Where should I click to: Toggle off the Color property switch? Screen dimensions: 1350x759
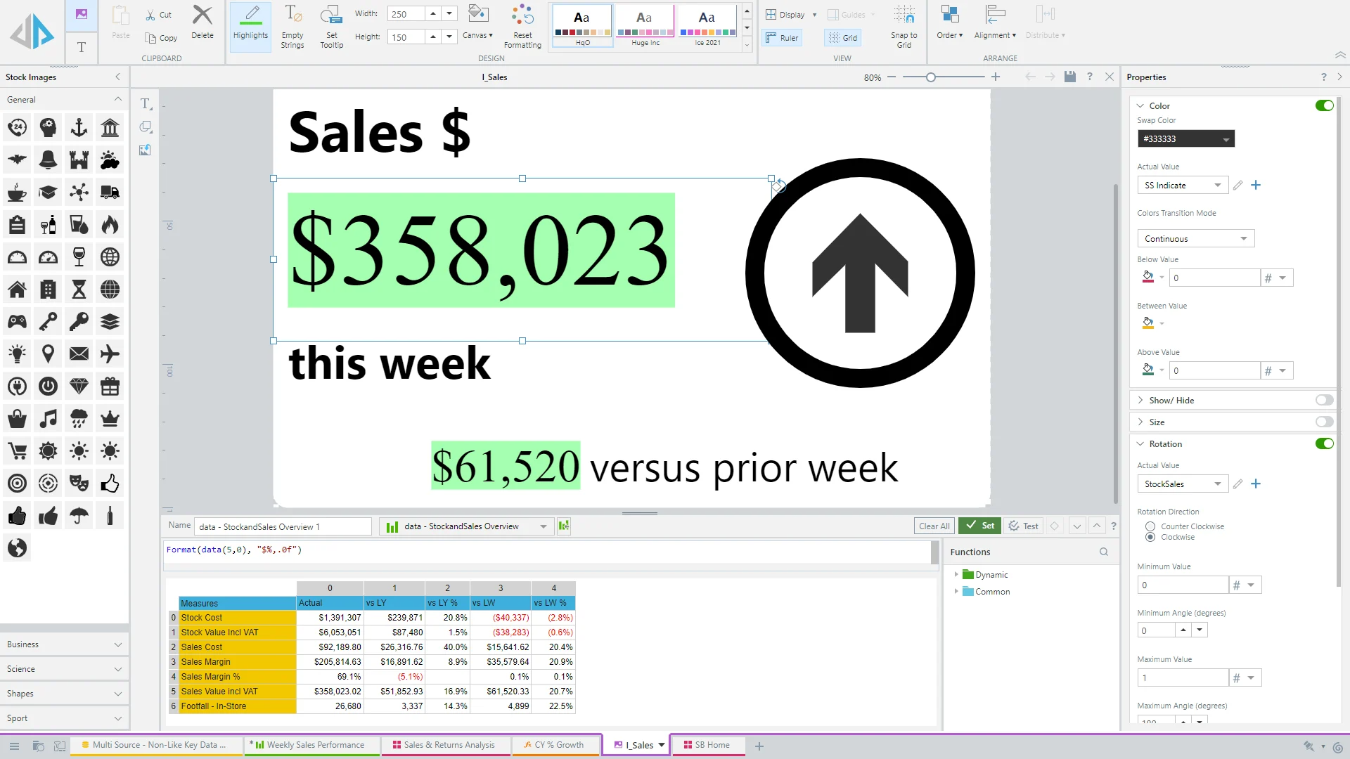[x=1324, y=105]
